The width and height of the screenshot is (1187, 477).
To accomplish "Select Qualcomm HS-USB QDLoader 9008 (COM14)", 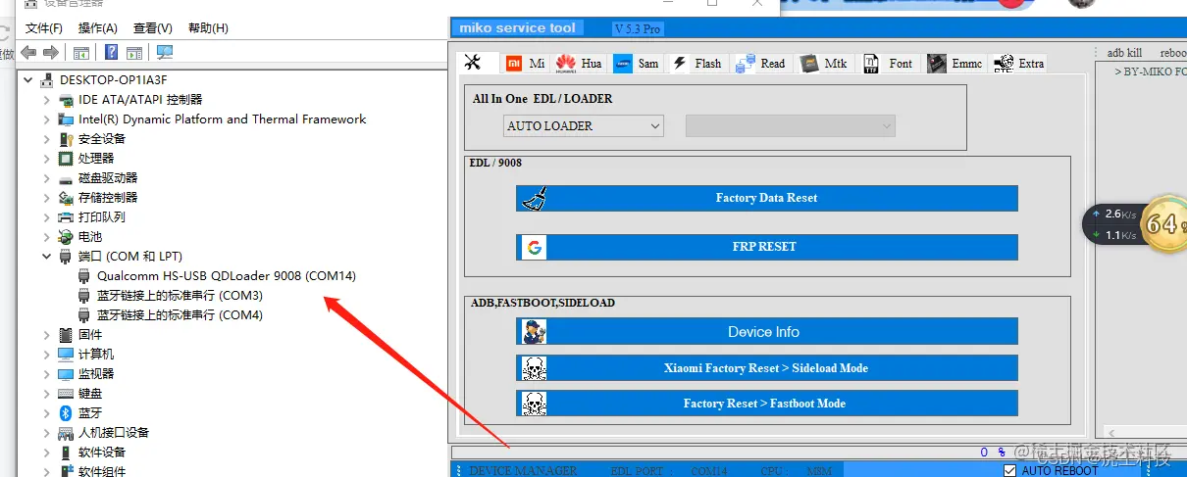I will tap(227, 276).
